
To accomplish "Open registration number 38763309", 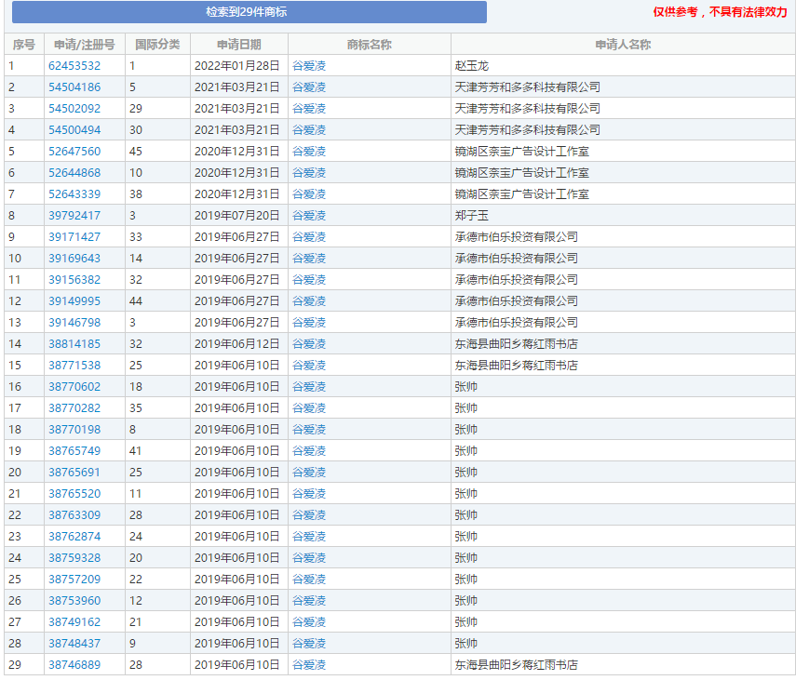I will [x=74, y=515].
